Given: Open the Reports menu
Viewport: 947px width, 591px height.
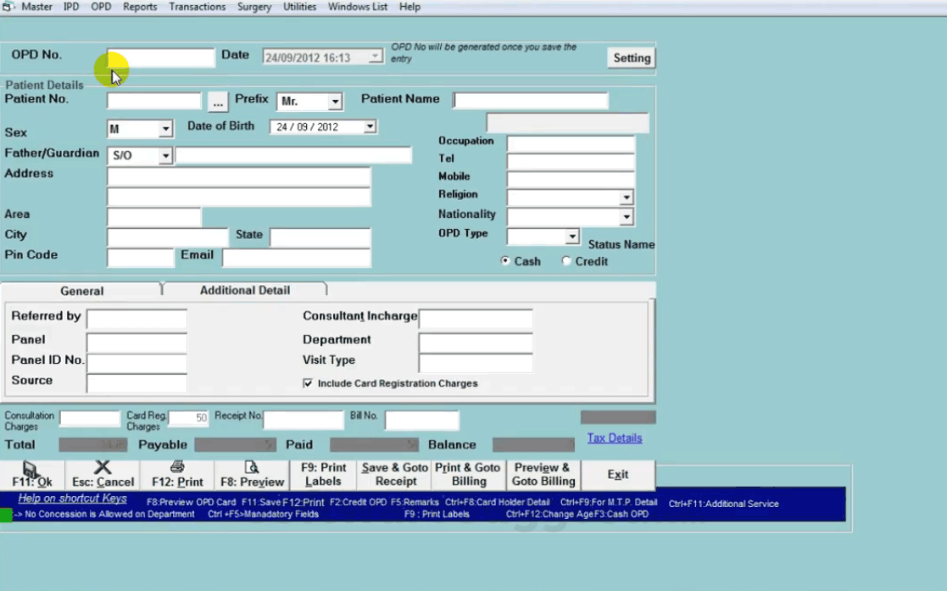Looking at the screenshot, I should [139, 7].
